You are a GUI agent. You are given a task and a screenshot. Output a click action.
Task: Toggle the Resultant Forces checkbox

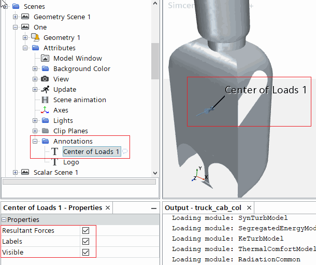pyautogui.click(x=85, y=230)
